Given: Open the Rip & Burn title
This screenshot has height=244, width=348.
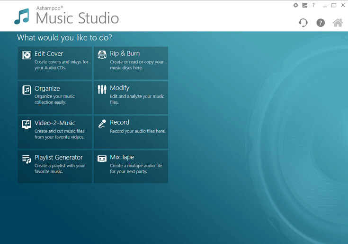Looking at the screenshot, I should [x=125, y=53].
